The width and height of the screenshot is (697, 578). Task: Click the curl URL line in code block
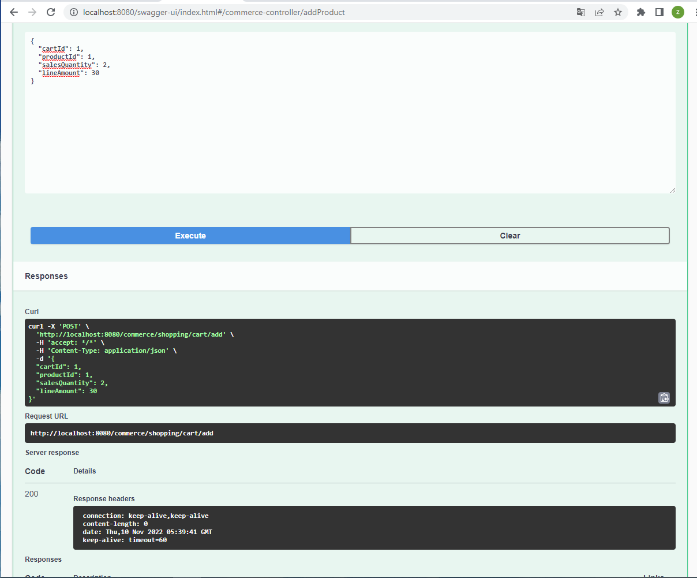coord(135,334)
